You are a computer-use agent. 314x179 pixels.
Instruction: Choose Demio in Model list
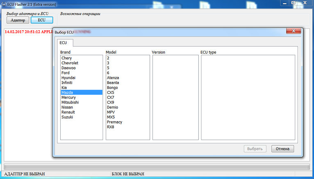(x=128, y=107)
